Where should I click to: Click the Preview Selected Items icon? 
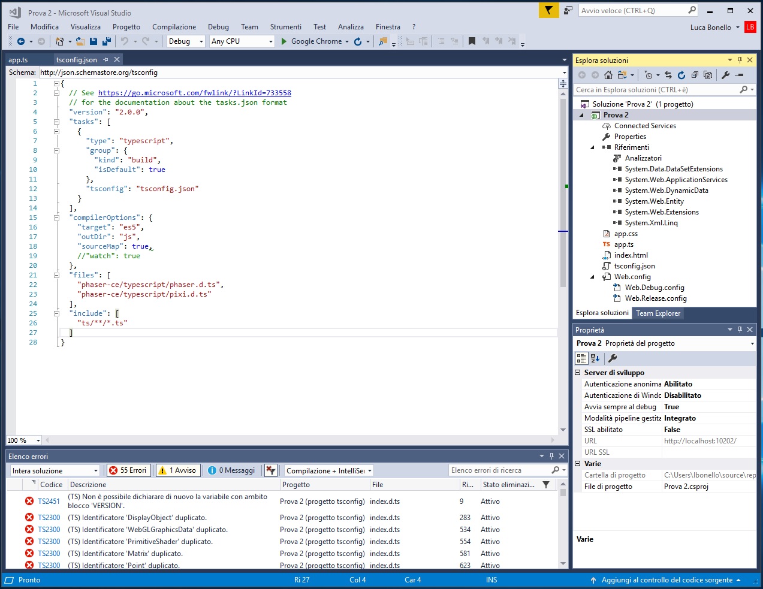740,75
